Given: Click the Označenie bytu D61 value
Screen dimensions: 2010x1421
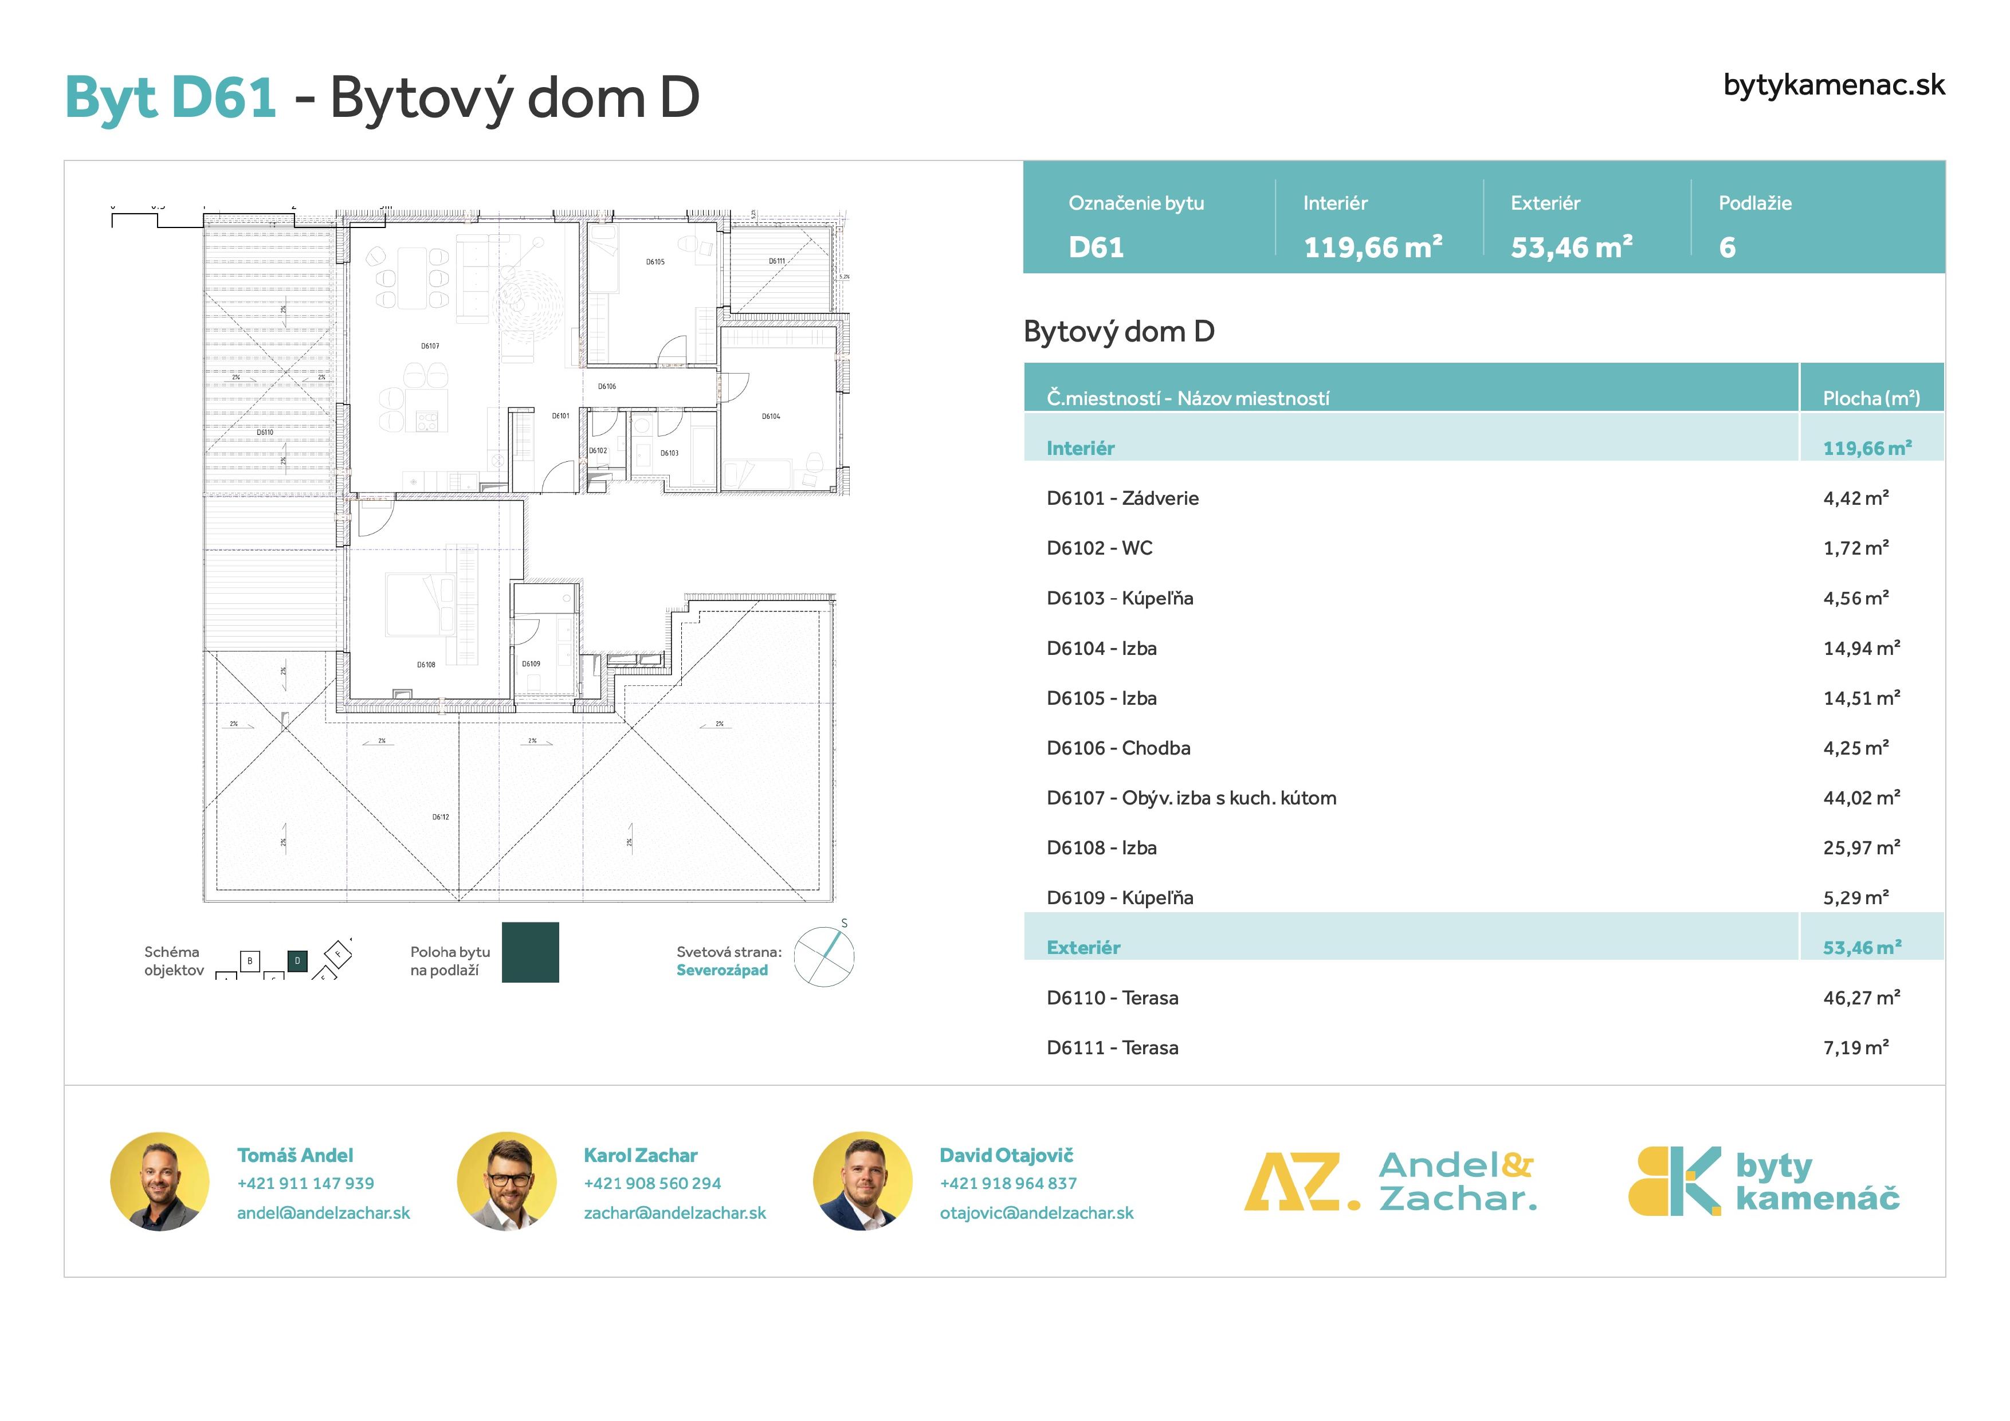Looking at the screenshot, I should click(1096, 248).
